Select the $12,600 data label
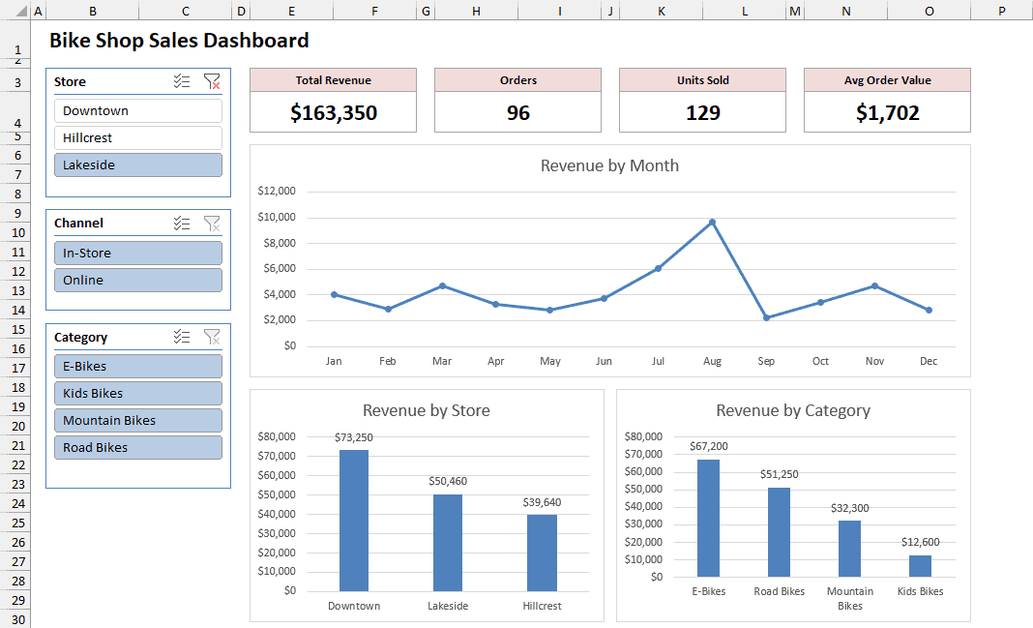 click(x=921, y=542)
